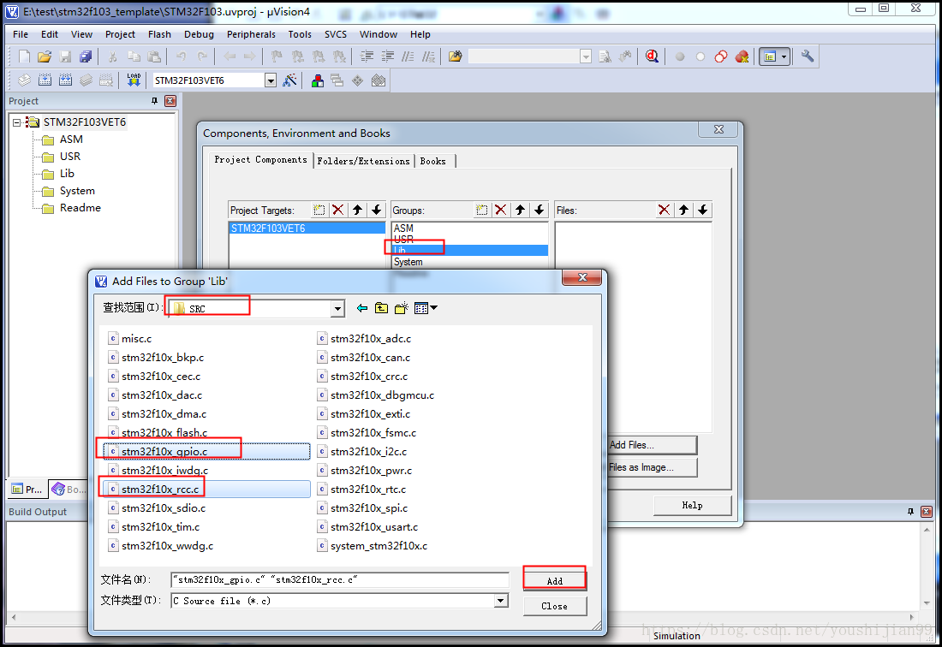Screen dimensions: 942x647
Task: Create a new group icon in Groups
Action: click(482, 210)
